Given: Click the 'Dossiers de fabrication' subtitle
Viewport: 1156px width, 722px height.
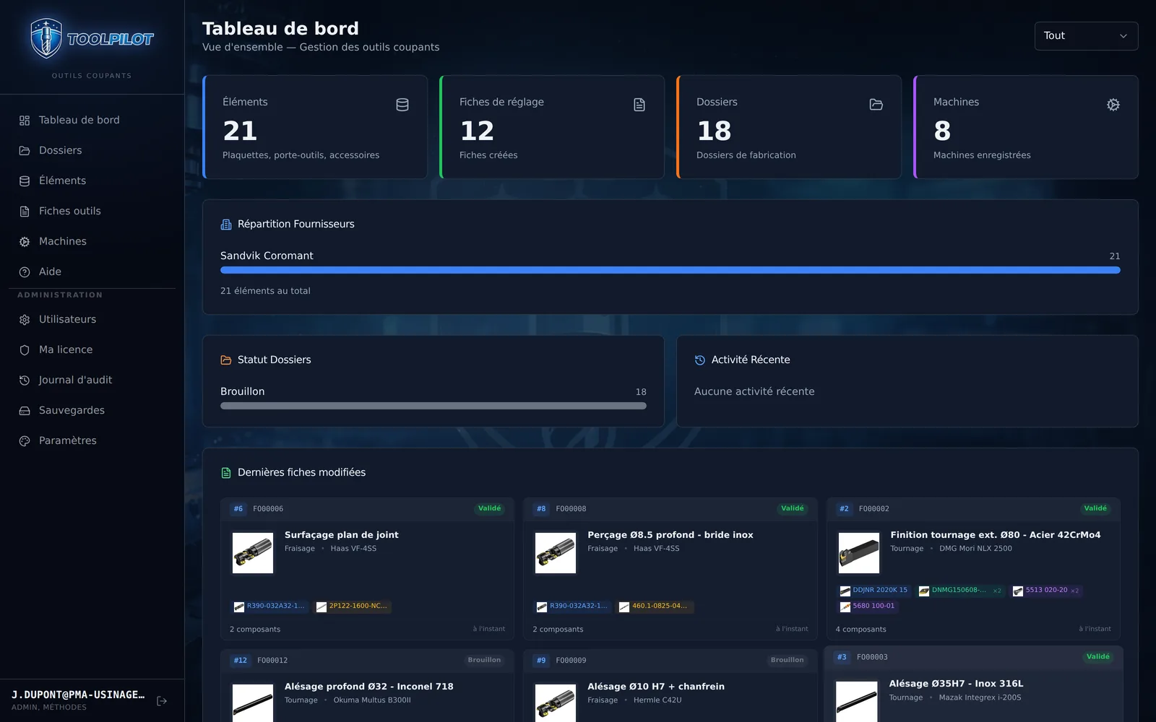Looking at the screenshot, I should click(746, 155).
